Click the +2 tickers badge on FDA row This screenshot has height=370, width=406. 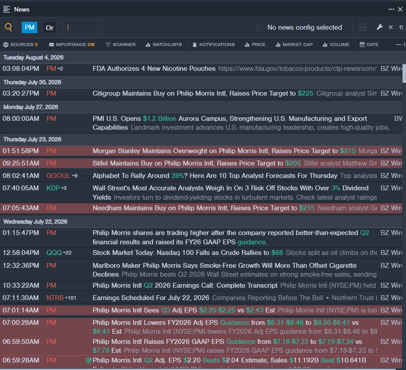60,69
